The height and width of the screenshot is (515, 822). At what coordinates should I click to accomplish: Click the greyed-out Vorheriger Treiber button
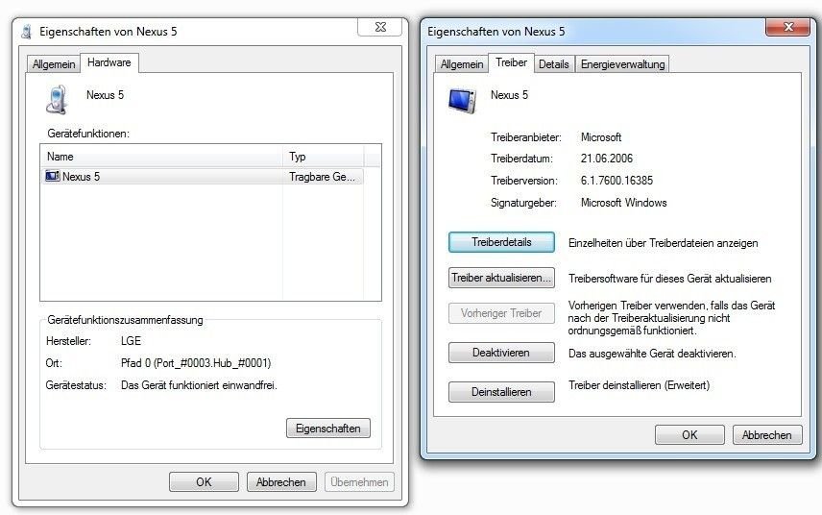[501, 313]
